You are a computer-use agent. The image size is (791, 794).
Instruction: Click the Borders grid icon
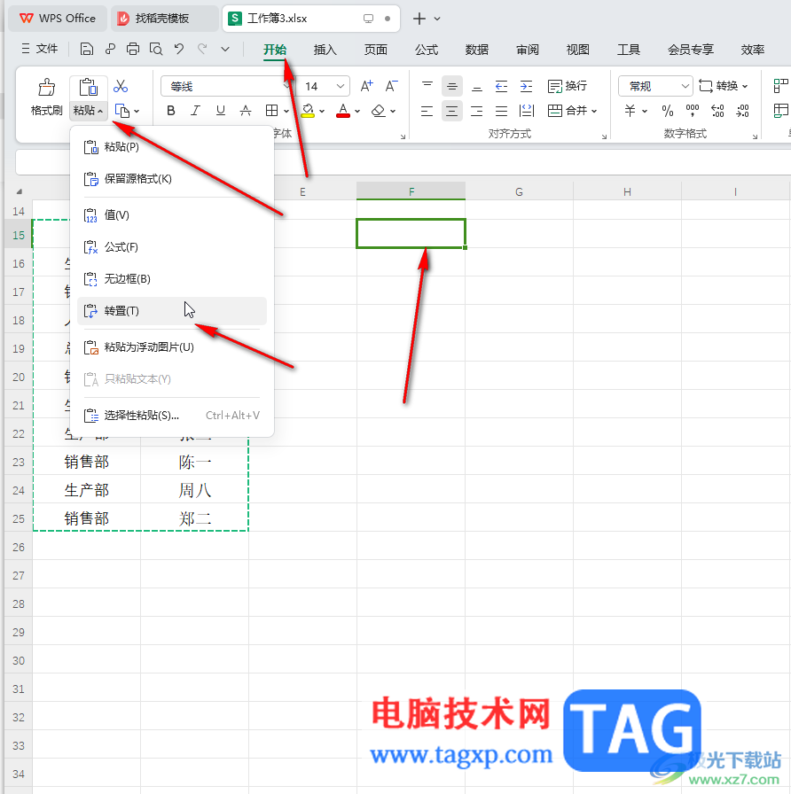272,111
